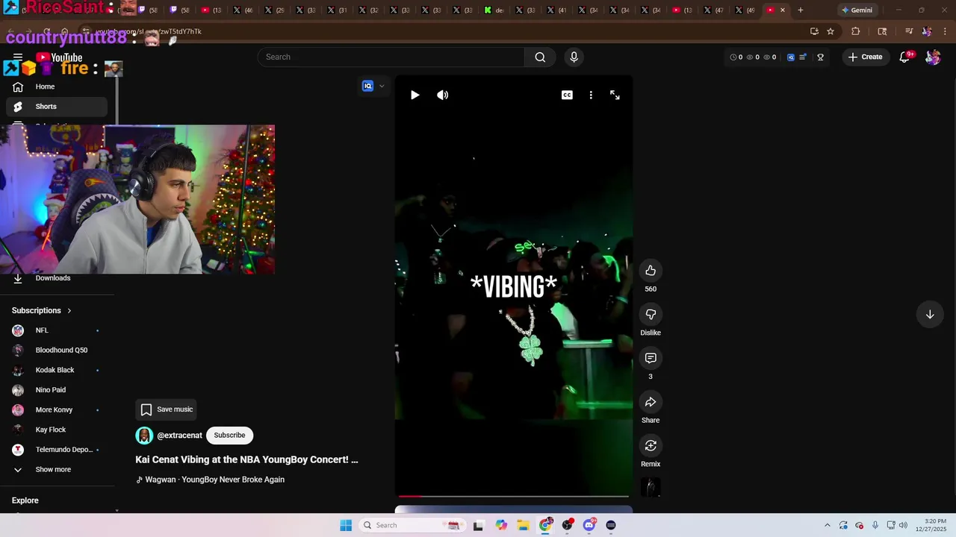Open Chrome extensions puzzle icon
The image size is (956, 537).
point(856,31)
